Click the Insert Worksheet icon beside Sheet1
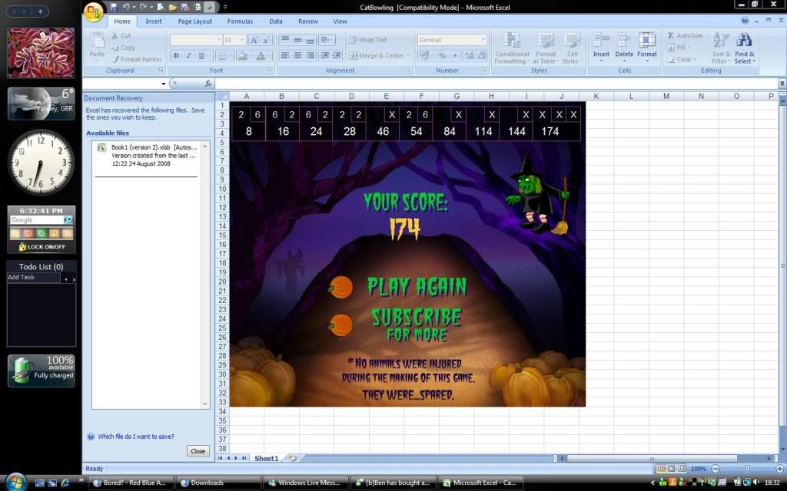The width and height of the screenshot is (787, 491). [292, 458]
